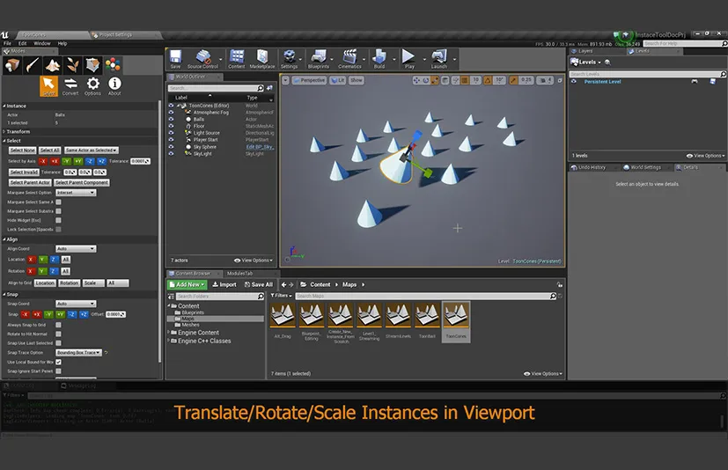Open Instance Tool colored balls mode
Viewport: 728px width, 470px height.
113,65
